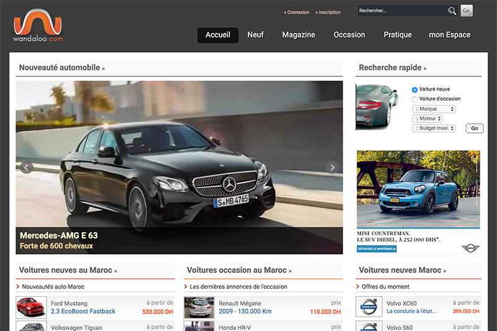Open Voitures neuves au Maroc heading
Screen dimensions: 497x331
[68, 270]
